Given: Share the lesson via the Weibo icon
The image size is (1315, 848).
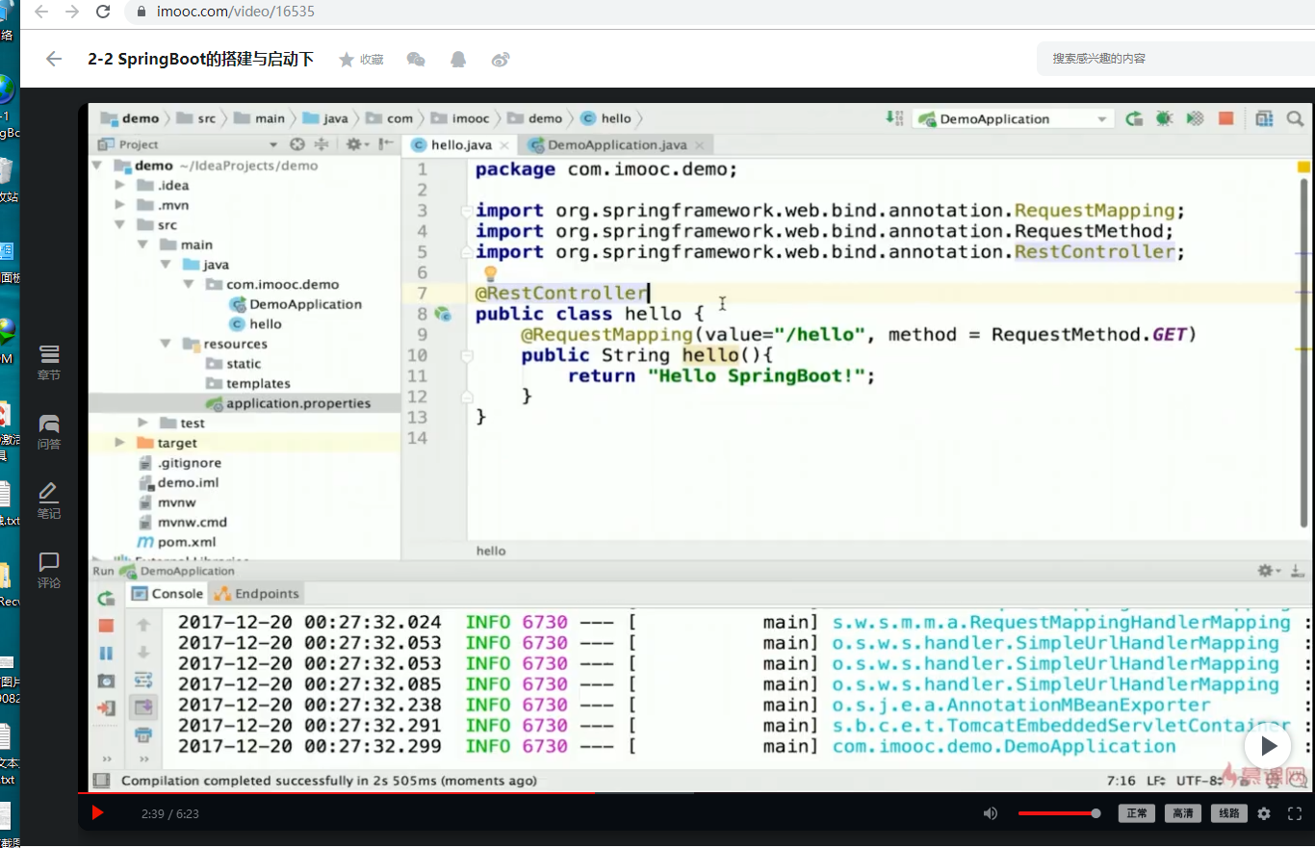Looking at the screenshot, I should (x=501, y=60).
